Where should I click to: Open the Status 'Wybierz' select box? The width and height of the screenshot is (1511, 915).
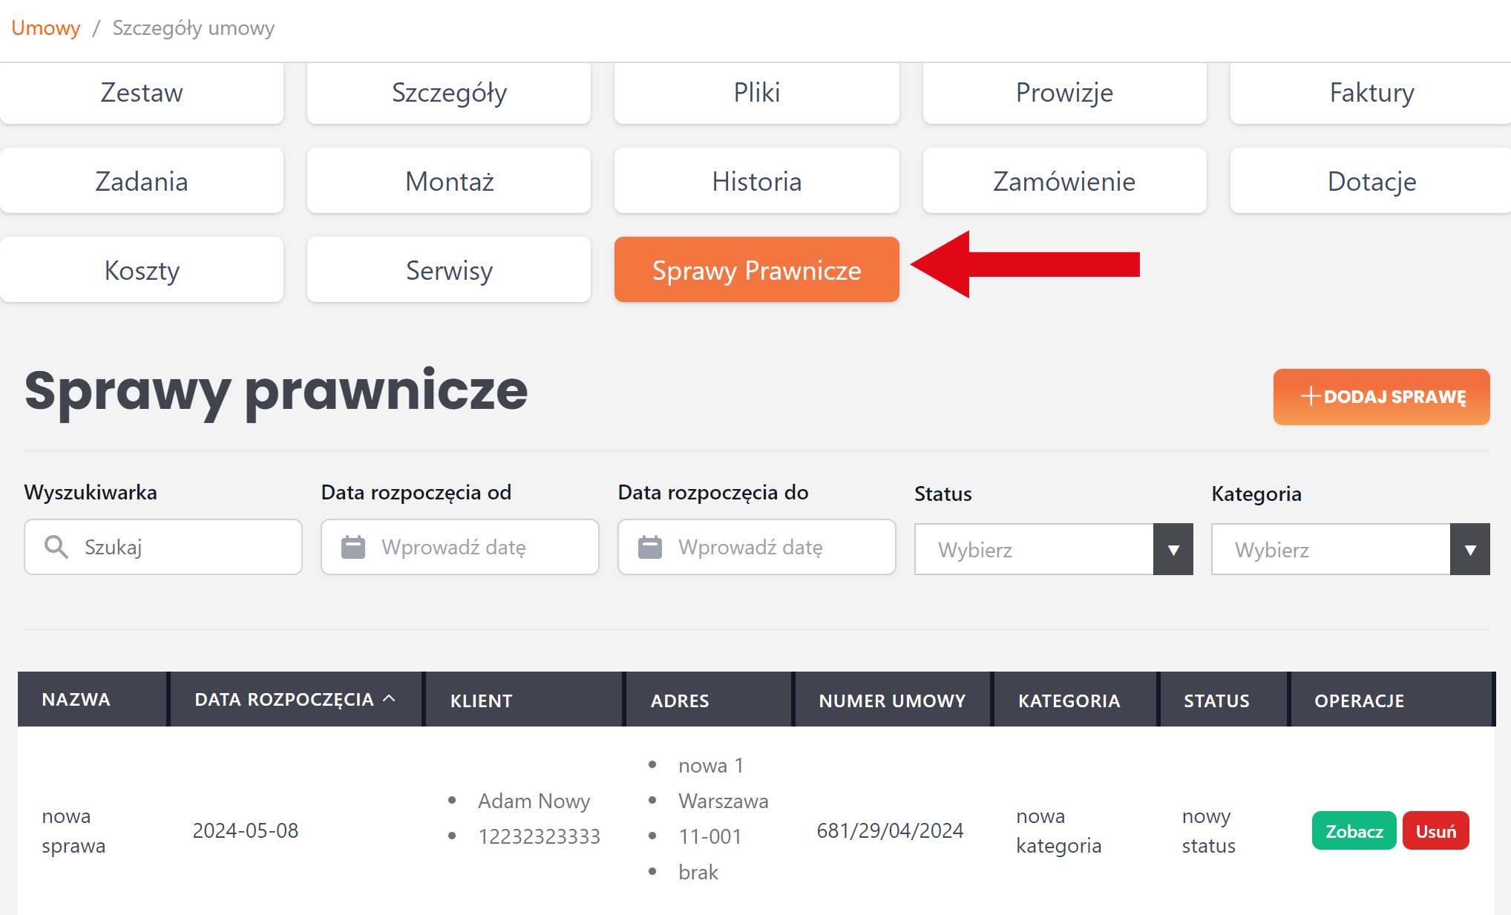1034,550
